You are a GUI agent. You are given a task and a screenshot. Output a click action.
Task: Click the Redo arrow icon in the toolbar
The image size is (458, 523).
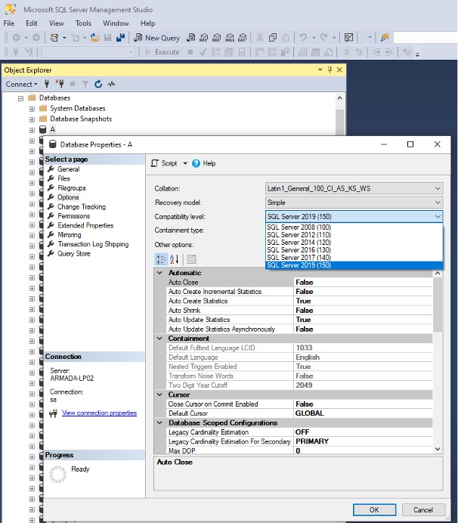(x=323, y=38)
